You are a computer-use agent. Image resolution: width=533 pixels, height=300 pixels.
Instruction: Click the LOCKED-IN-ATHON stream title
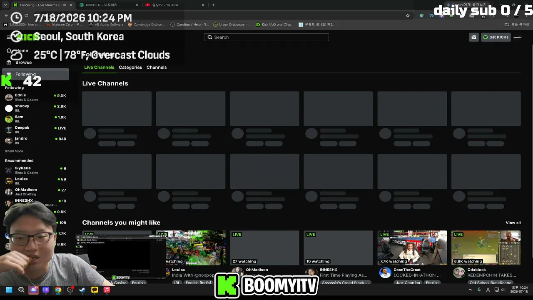point(417,275)
